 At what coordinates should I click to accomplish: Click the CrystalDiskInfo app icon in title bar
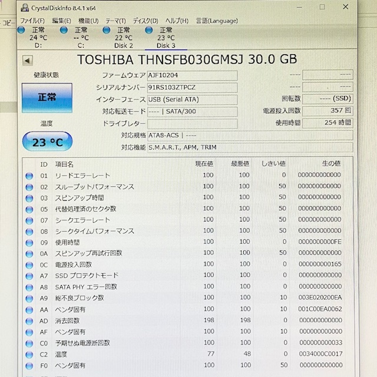[x=25, y=8]
